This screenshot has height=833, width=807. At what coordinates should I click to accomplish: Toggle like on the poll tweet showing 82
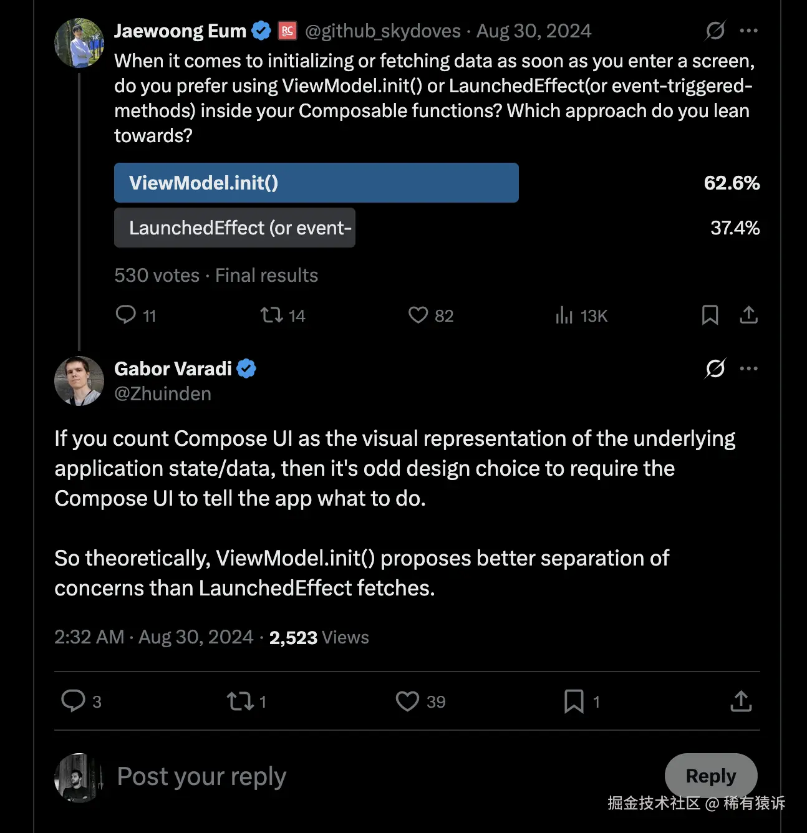418,315
